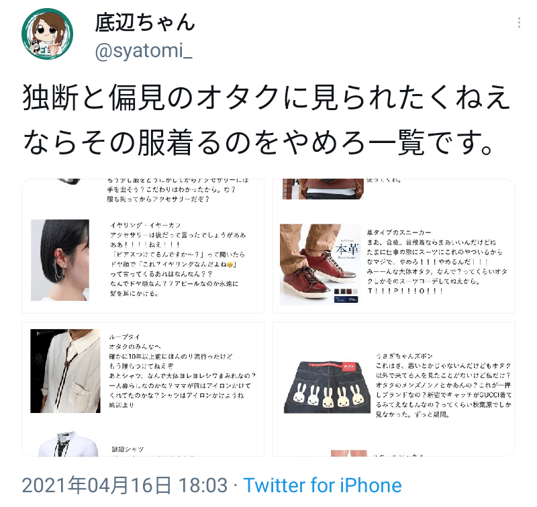Open the red leather sneaker photo
The width and height of the screenshot is (537, 507).
coord(320,265)
